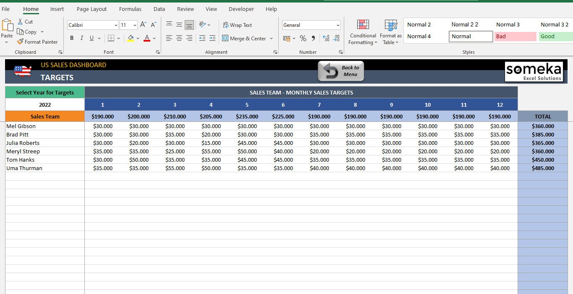Image resolution: width=573 pixels, height=294 pixels.
Task: Select cell showing Mel Gibson's total $360.000
Action: pos(543,126)
